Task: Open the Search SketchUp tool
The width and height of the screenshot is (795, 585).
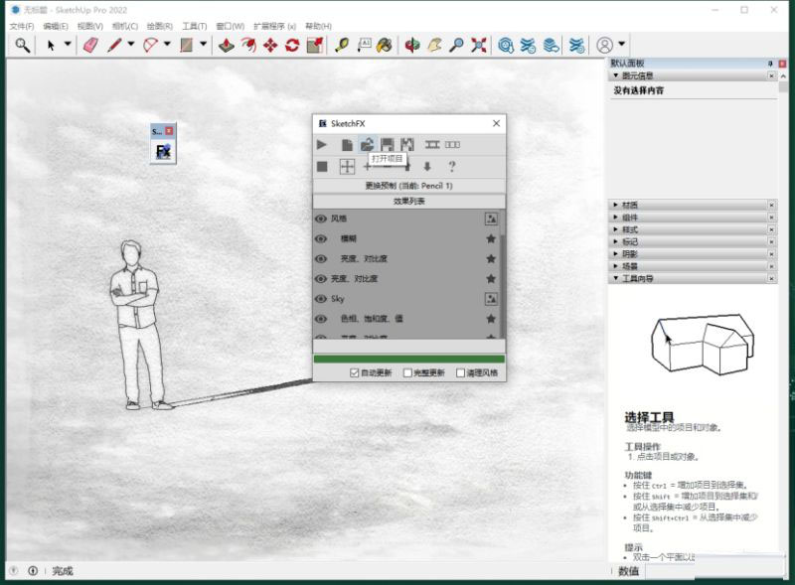Action: [22, 45]
